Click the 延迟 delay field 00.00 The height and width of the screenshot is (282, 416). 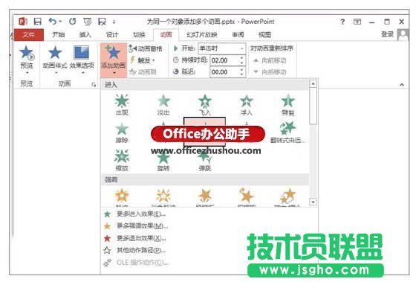click(224, 71)
